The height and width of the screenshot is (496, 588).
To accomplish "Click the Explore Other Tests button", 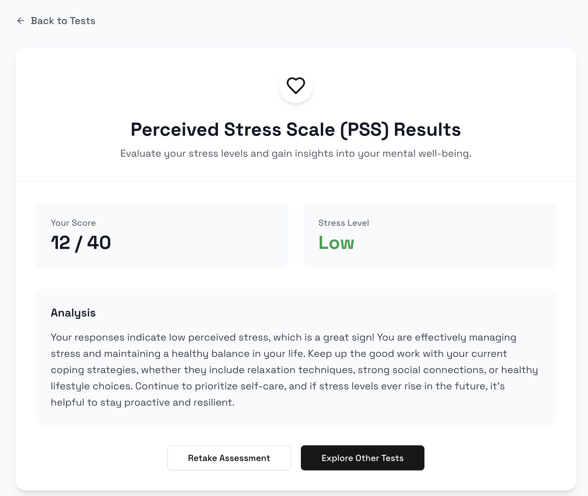I will point(362,458).
